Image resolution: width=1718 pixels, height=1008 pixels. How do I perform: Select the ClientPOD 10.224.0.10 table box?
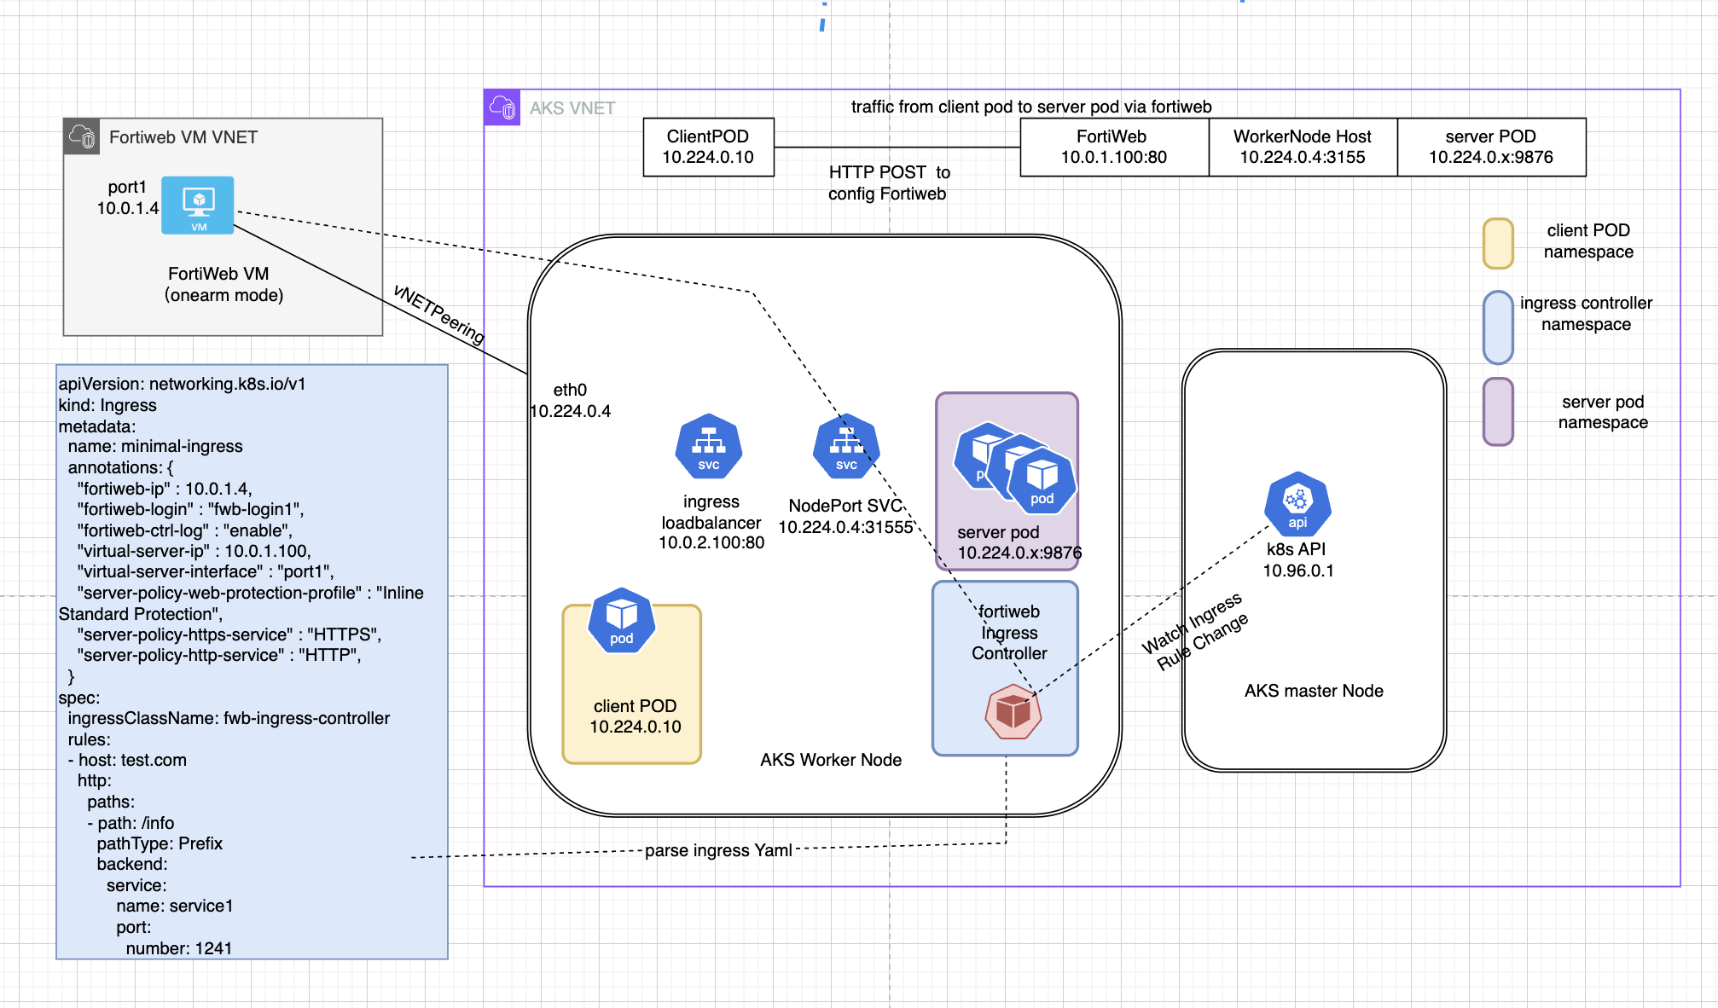pos(709,147)
